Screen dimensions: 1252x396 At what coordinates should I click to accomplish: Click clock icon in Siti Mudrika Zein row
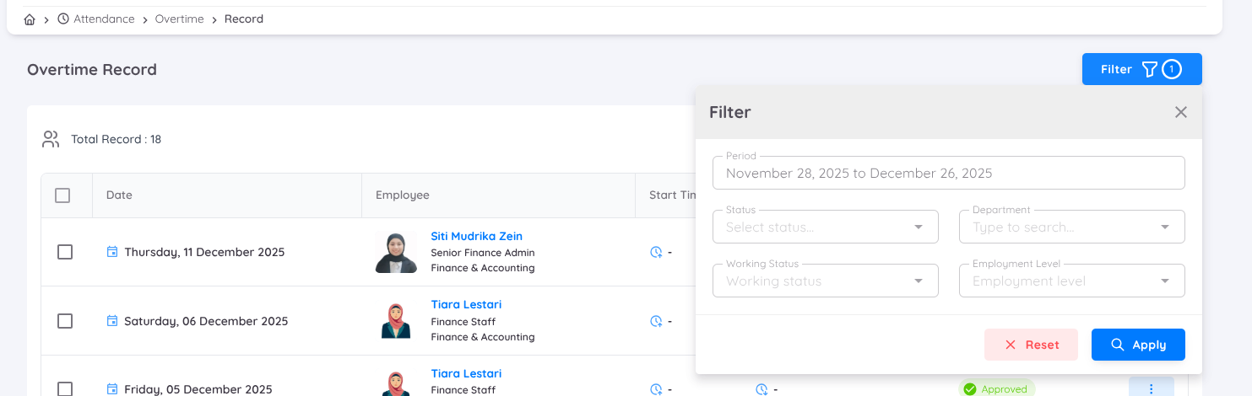tap(656, 252)
